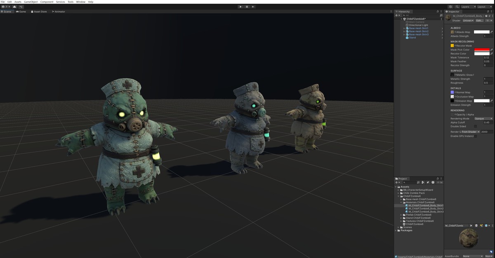Toggle the Double Sided checkbox
Screen dimensions: 495x258
point(475,126)
